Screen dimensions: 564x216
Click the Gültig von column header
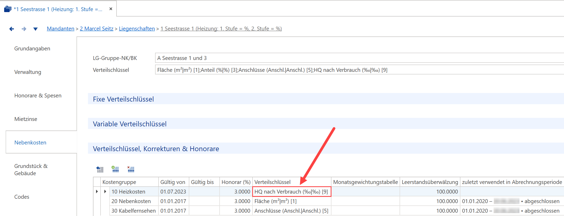coord(173,182)
